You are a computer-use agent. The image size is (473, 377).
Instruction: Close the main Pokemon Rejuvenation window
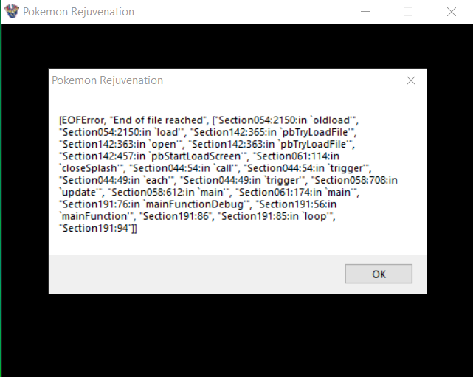452,12
